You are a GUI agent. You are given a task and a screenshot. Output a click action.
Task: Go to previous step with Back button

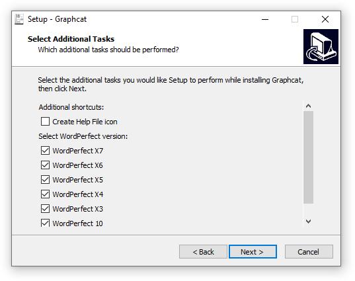click(x=203, y=251)
